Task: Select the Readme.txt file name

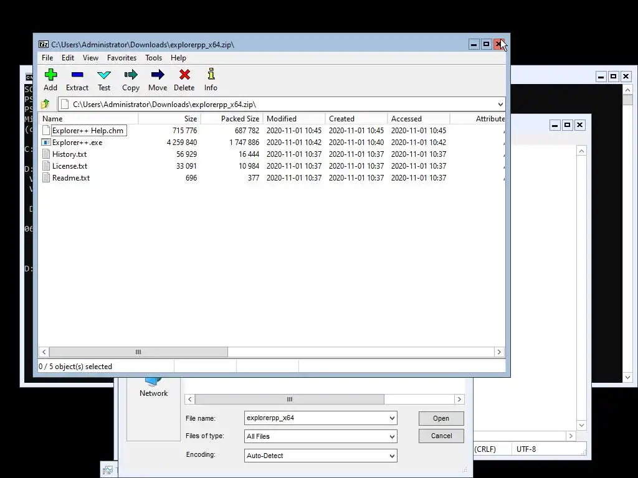Action: [x=71, y=177]
